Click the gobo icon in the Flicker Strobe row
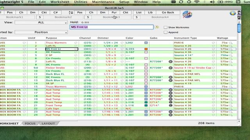The image size is (250, 140). pos(171,68)
